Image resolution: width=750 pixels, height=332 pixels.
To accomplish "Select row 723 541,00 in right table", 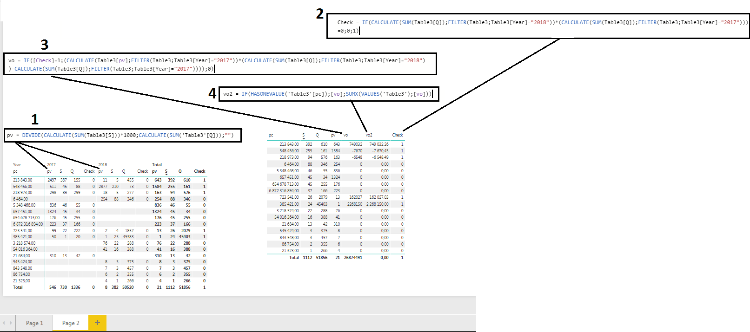I will (289, 197).
